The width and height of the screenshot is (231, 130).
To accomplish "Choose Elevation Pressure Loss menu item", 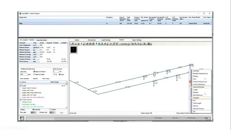I will 200,74.
